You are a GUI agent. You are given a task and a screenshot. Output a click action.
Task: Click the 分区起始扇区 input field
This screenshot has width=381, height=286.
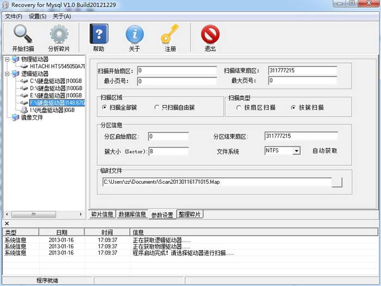pyautogui.click(x=168, y=136)
